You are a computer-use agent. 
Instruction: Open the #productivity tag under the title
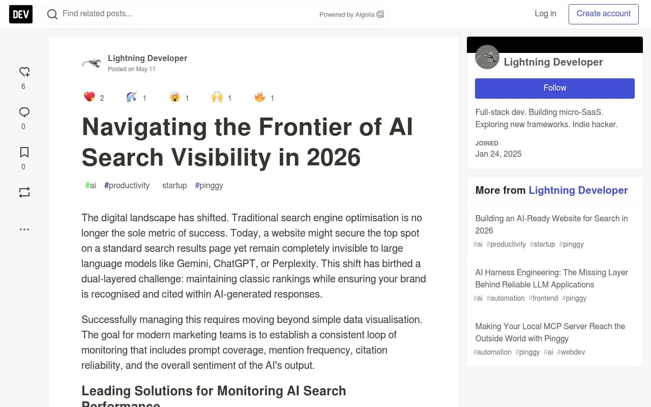point(127,185)
